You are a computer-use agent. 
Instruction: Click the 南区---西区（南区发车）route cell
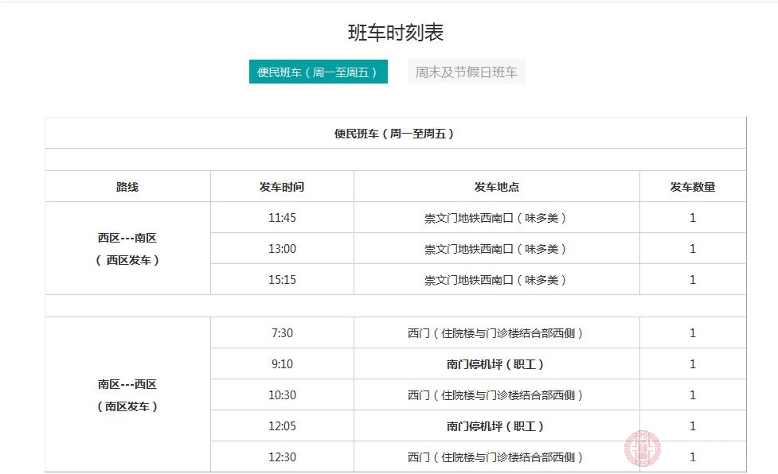tap(127, 394)
